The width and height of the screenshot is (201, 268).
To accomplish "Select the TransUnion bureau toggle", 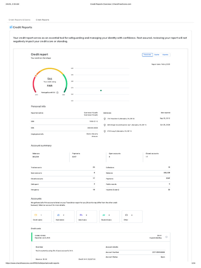I will pyautogui.click(x=147, y=55).
